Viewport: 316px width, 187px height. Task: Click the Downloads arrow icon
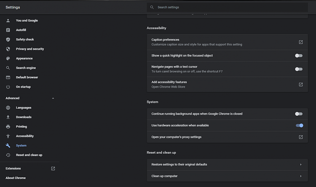(8, 117)
